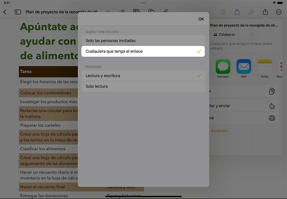The width and height of the screenshot is (287, 199).
Task: Open the attachments icon in toolbar
Action: click(x=151, y=11)
